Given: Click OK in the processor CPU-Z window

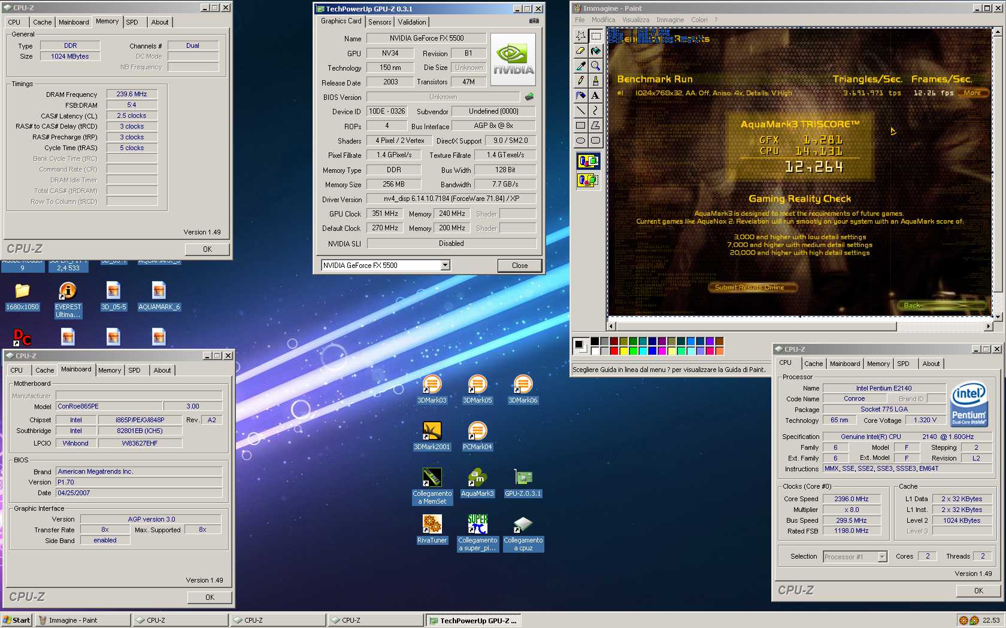Looking at the screenshot, I should point(978,591).
